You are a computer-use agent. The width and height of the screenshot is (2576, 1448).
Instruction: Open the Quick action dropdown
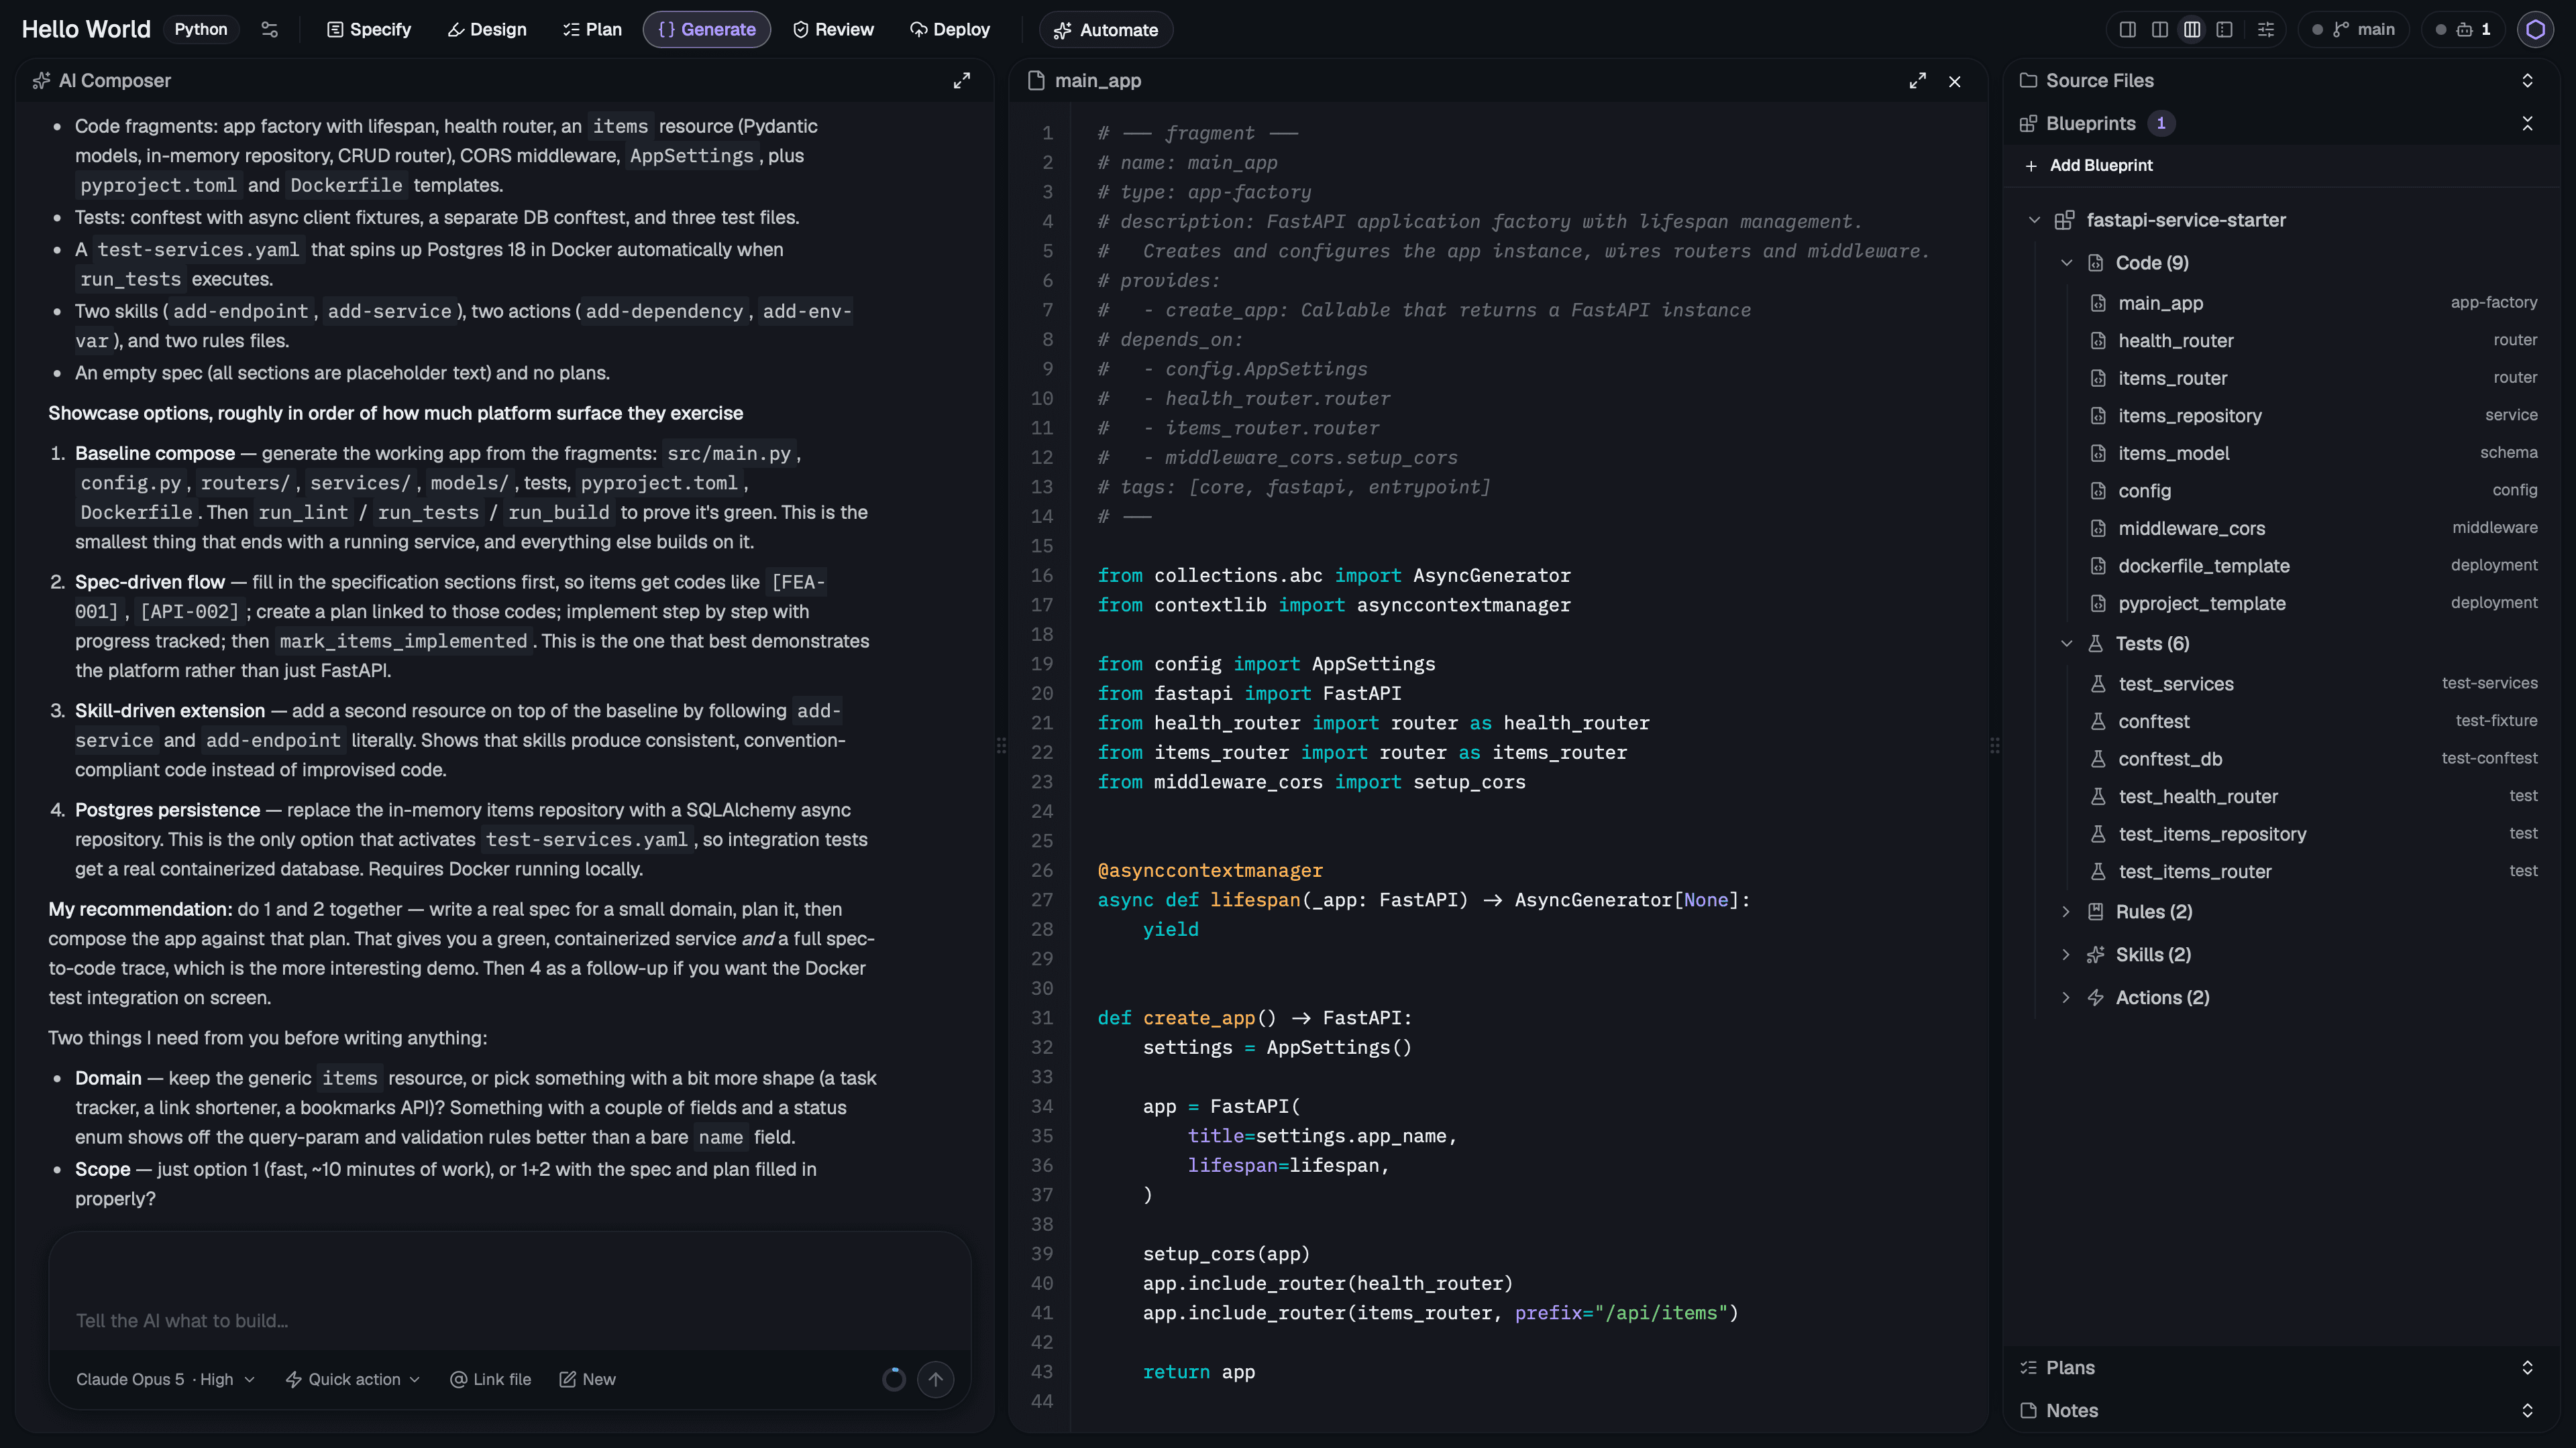(353, 1379)
